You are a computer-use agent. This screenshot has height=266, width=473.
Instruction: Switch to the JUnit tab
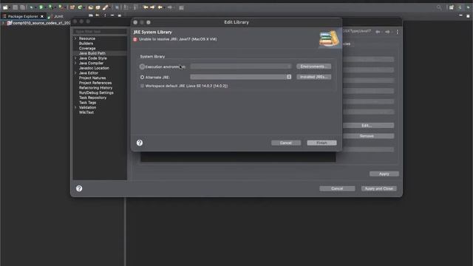click(58, 16)
